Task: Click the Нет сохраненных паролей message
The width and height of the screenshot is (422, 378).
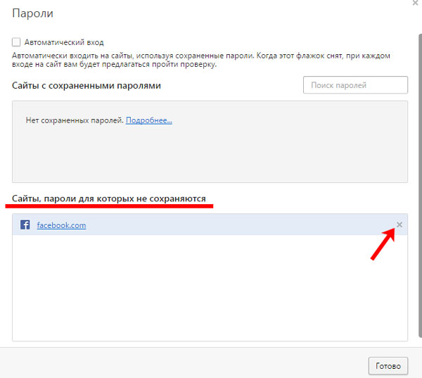Action: [75, 120]
